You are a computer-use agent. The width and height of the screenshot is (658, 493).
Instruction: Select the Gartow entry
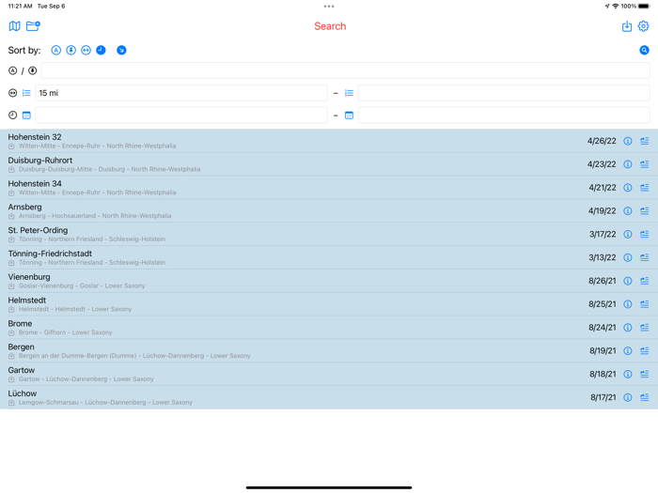(x=329, y=374)
